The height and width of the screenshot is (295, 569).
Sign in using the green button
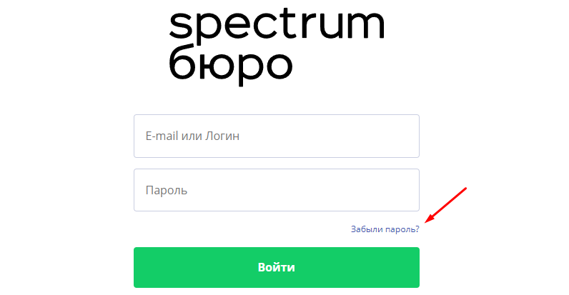click(276, 267)
